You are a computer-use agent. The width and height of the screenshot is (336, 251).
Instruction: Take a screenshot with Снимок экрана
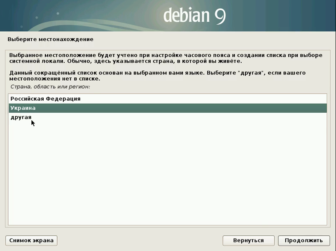click(31, 240)
